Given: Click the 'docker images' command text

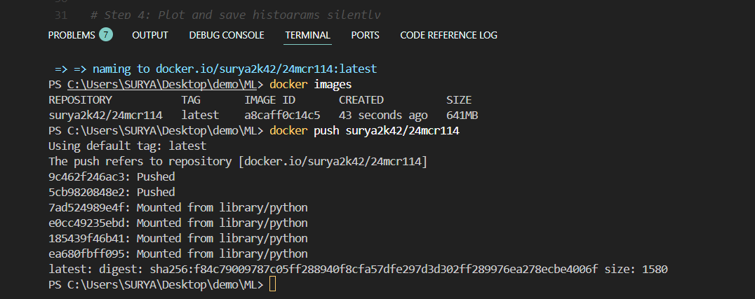Looking at the screenshot, I should pos(311,85).
